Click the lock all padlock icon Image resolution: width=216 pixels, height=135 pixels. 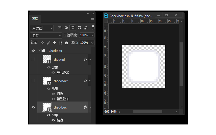point(66,43)
